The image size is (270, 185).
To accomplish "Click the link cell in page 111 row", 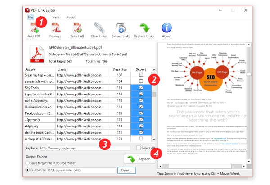I will click(x=82, y=132).
